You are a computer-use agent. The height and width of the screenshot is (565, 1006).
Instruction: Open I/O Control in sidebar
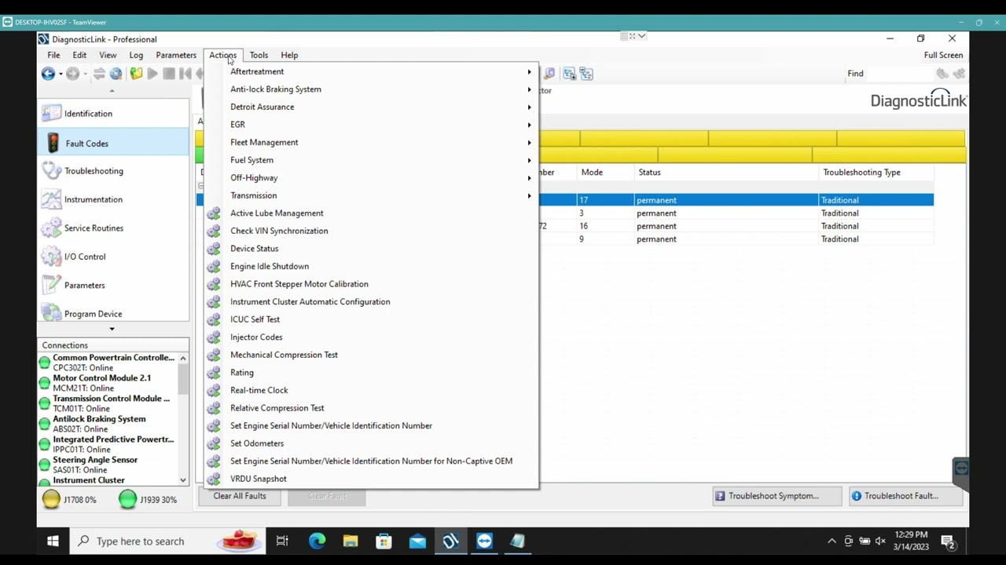click(x=114, y=257)
